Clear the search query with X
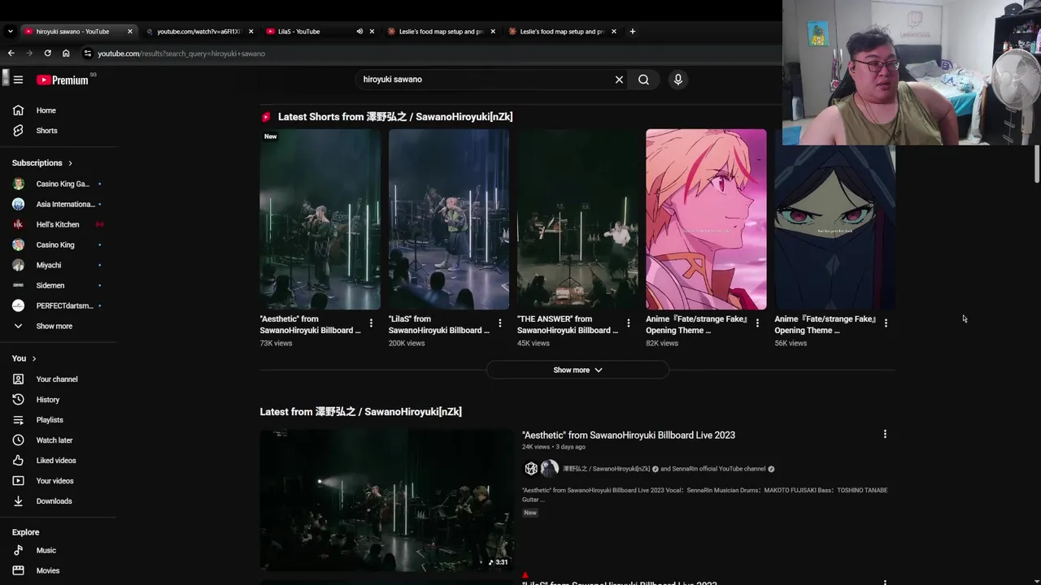Image resolution: width=1041 pixels, height=585 pixels. click(x=619, y=80)
